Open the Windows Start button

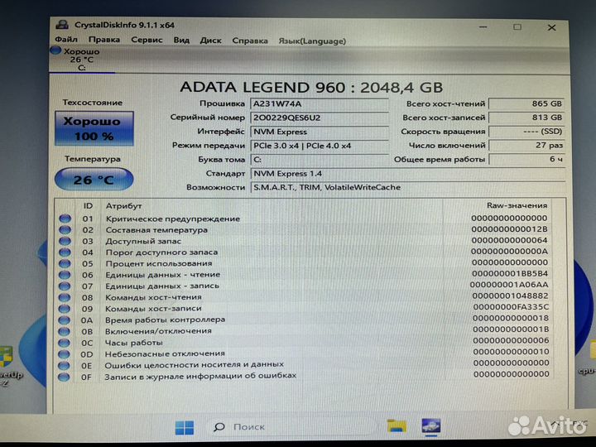point(185,427)
